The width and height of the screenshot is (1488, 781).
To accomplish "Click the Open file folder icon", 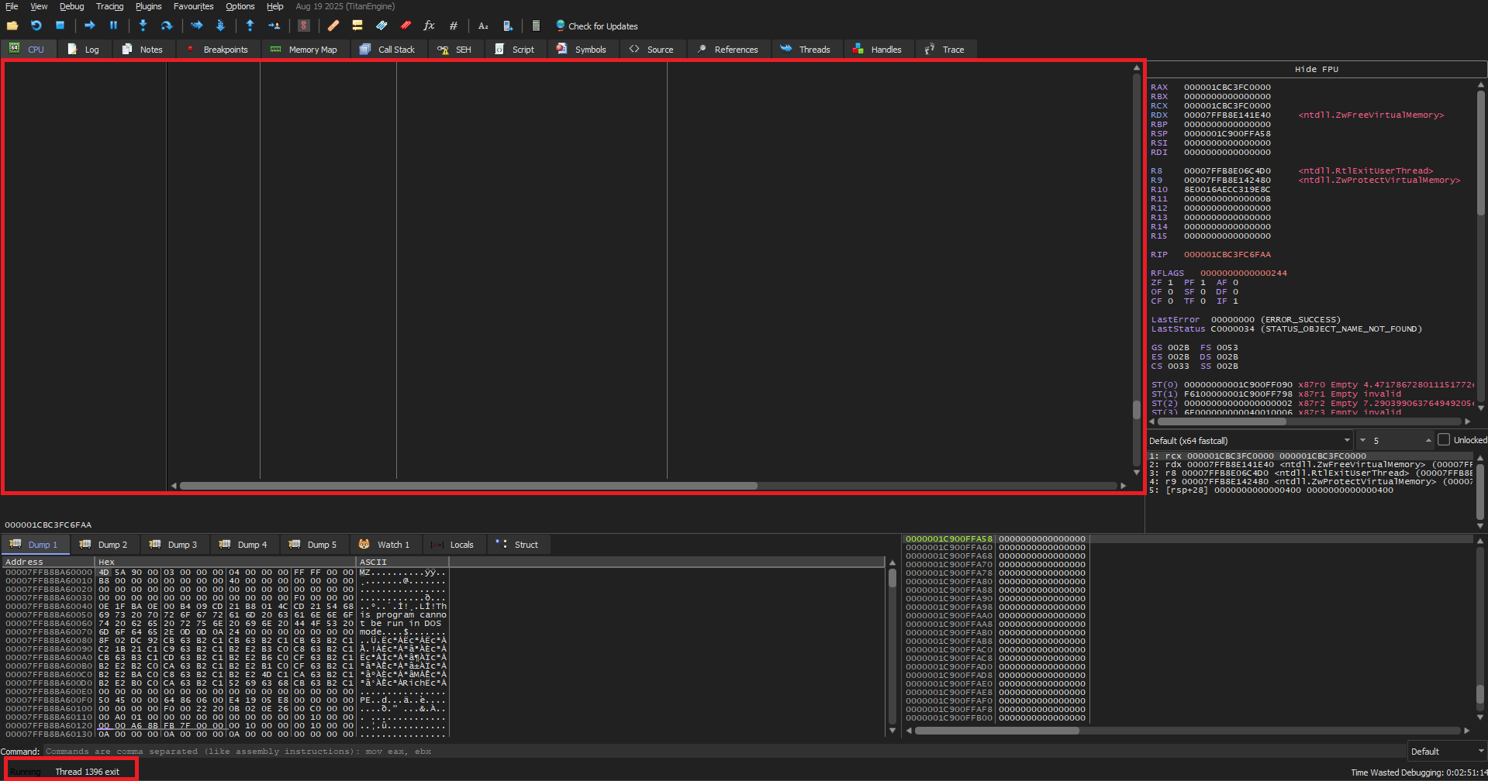I will (12, 26).
